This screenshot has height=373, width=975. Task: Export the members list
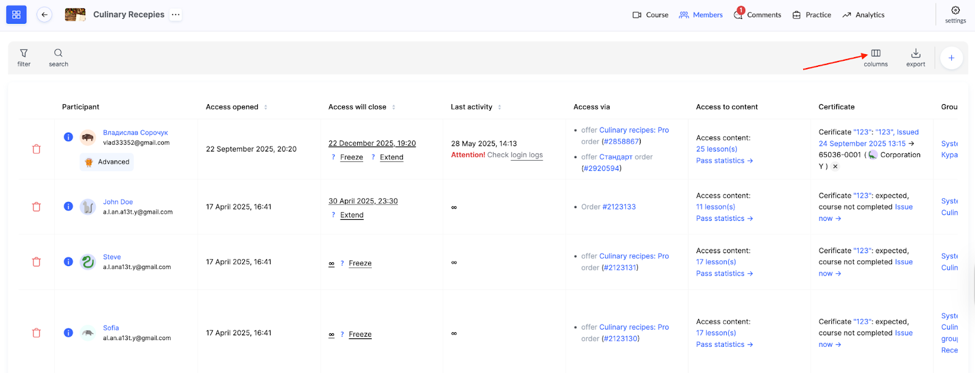pyautogui.click(x=915, y=58)
